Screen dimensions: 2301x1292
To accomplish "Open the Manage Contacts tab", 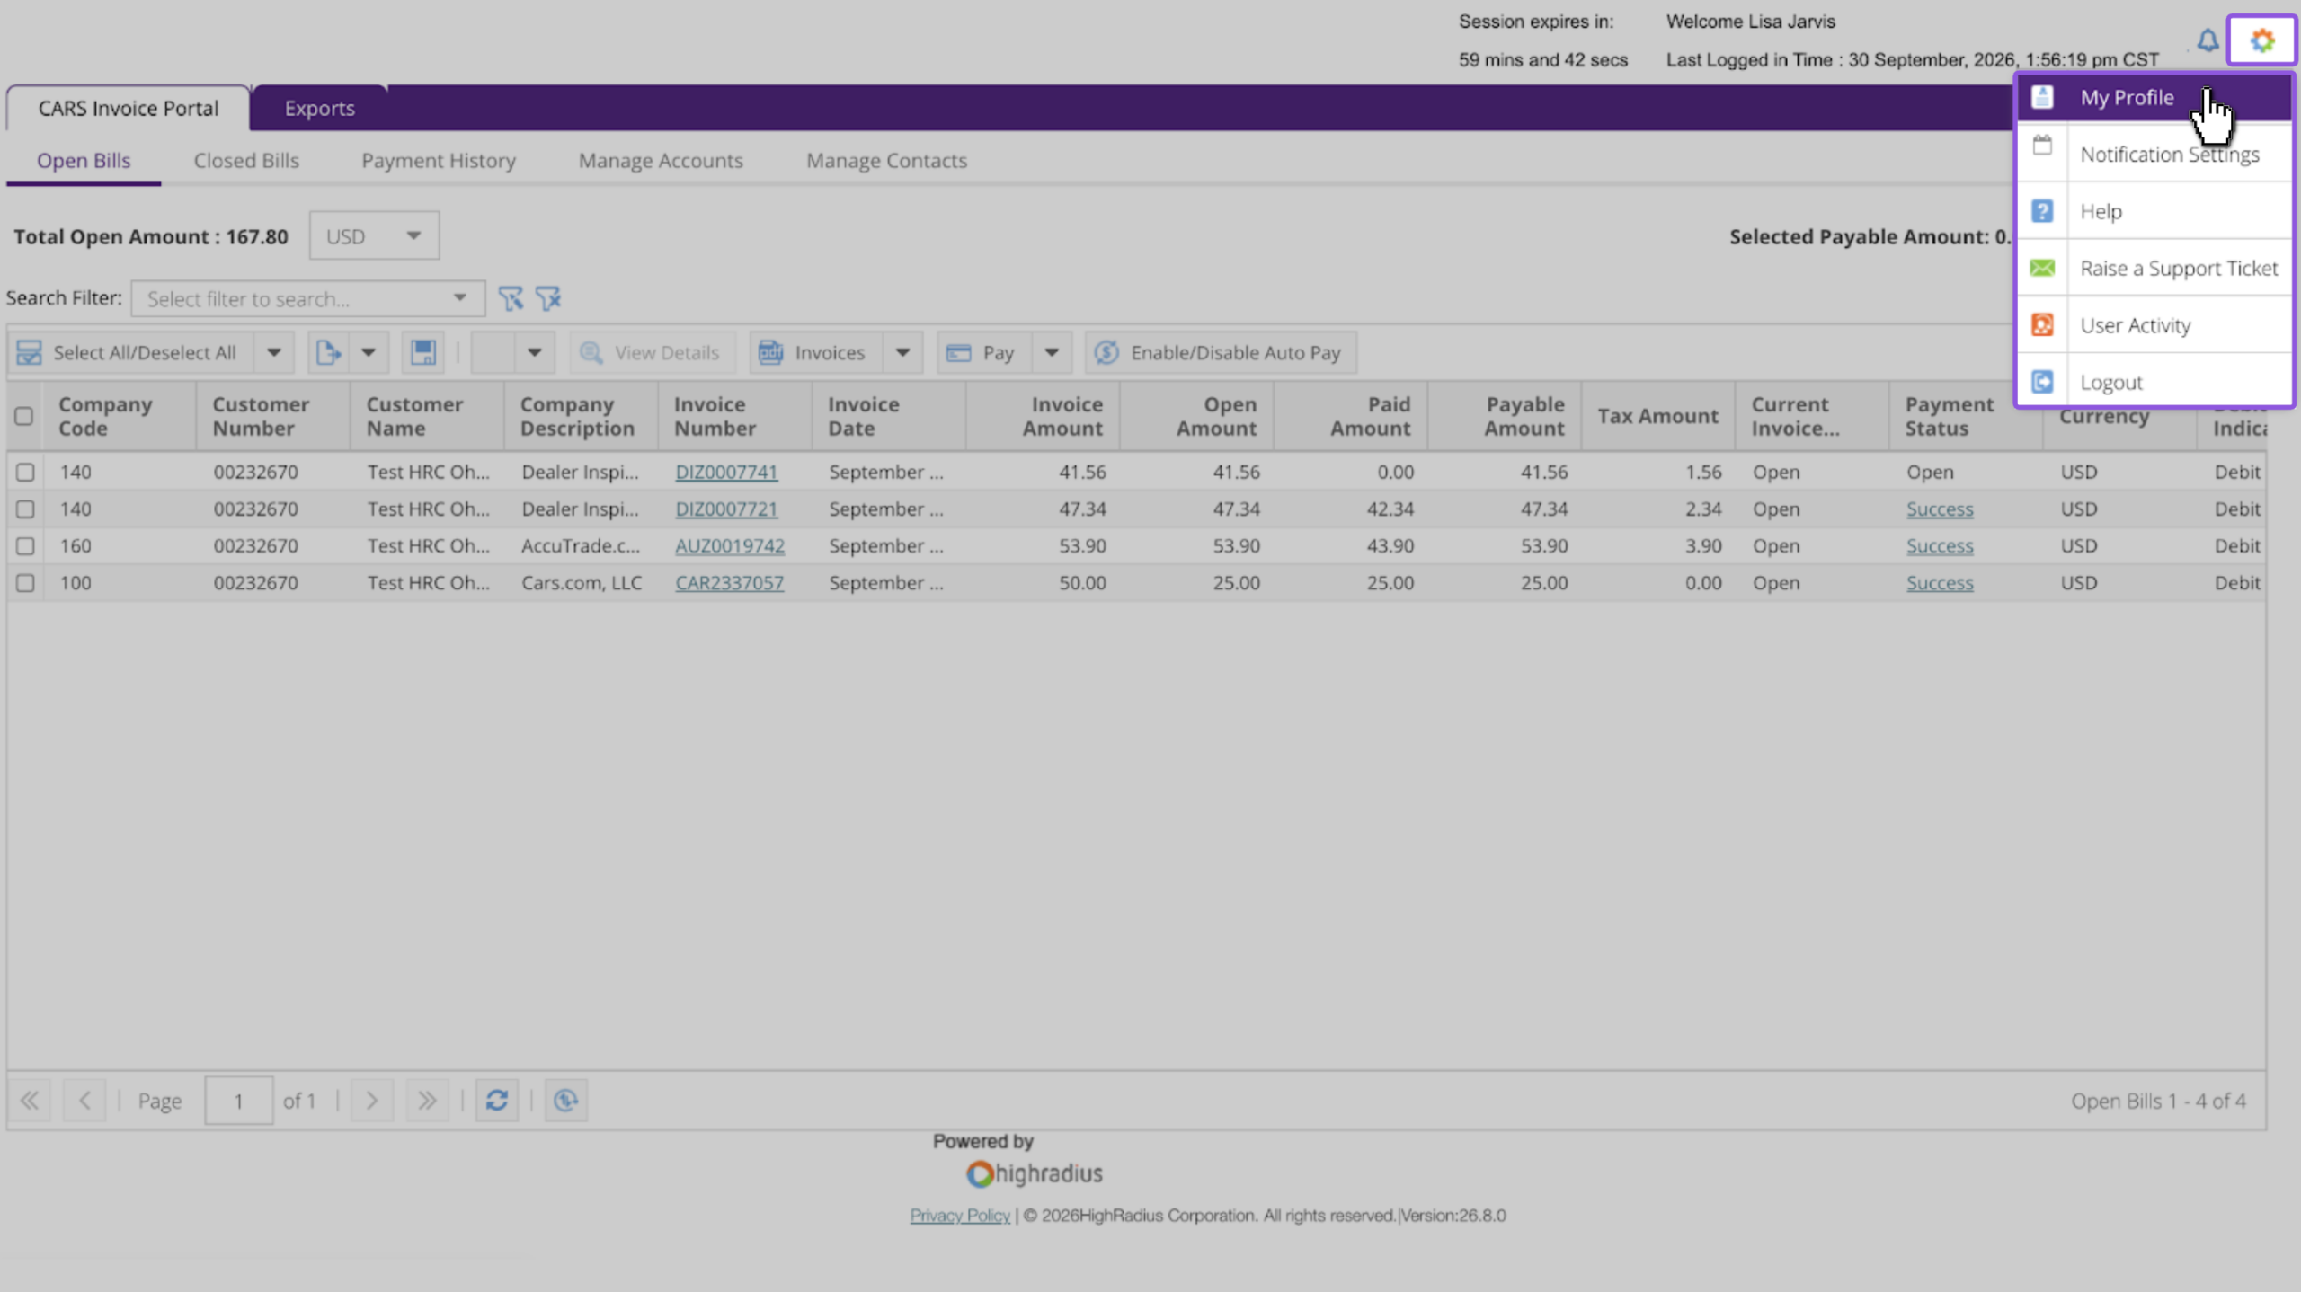I will (x=886, y=160).
